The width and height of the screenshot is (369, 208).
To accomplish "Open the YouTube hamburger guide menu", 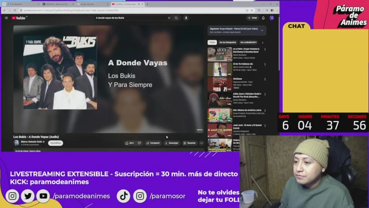I will pyautogui.click(x=6, y=18).
